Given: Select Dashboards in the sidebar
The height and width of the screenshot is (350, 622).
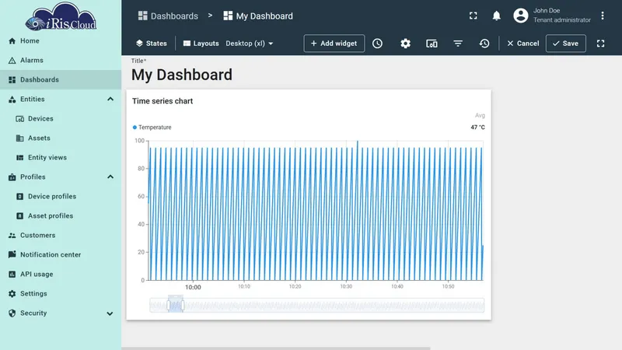Looking at the screenshot, I should 61,80.
